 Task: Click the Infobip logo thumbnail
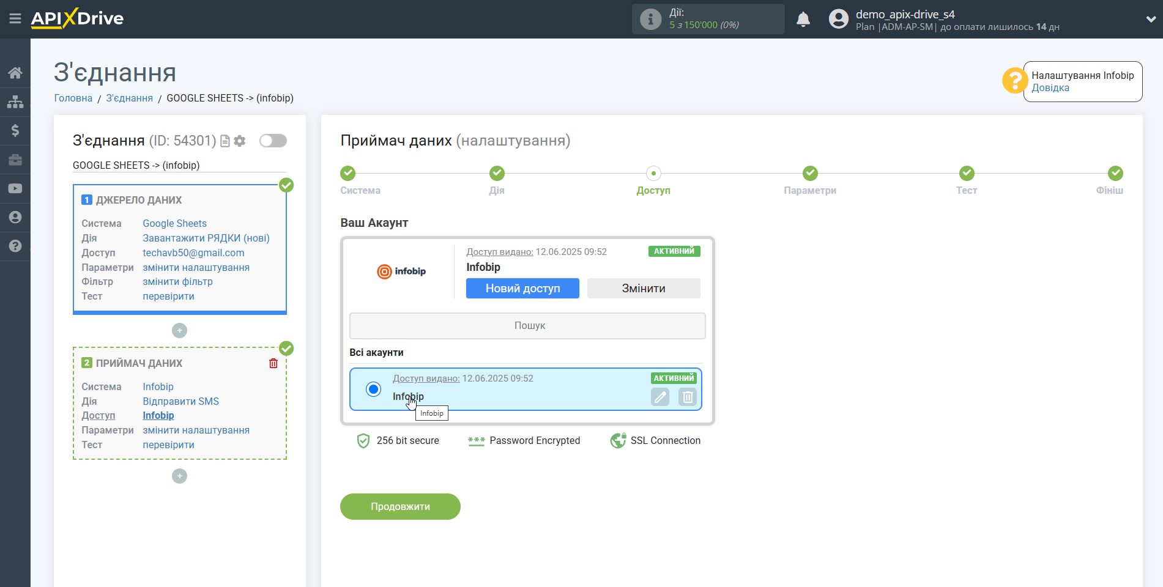pyautogui.click(x=401, y=271)
